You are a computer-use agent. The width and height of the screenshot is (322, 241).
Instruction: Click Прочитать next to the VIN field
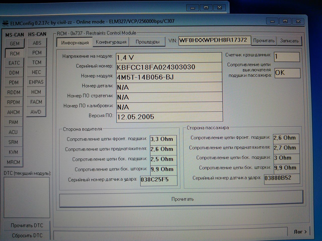(264, 41)
